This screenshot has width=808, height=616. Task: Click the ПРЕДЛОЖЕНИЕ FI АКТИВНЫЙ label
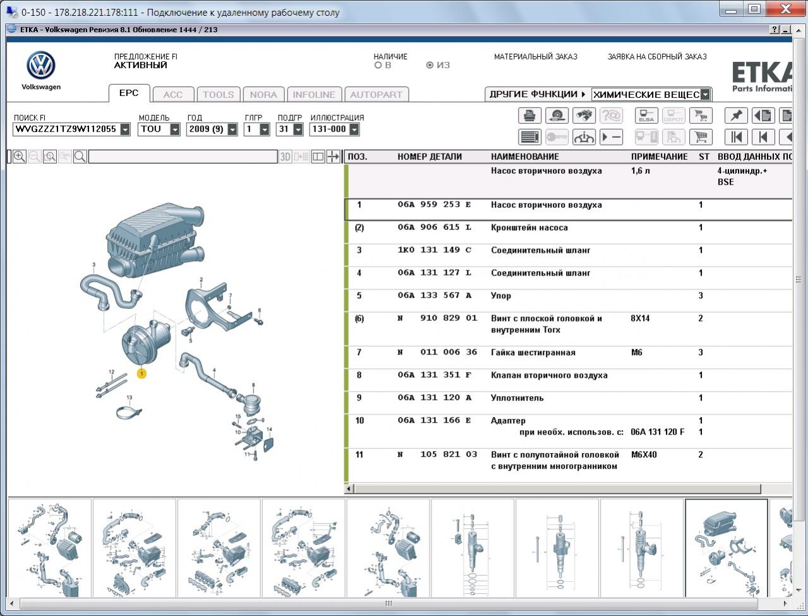coord(146,61)
